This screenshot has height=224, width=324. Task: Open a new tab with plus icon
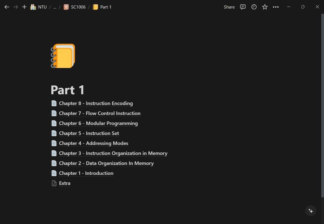pyautogui.click(x=24, y=7)
